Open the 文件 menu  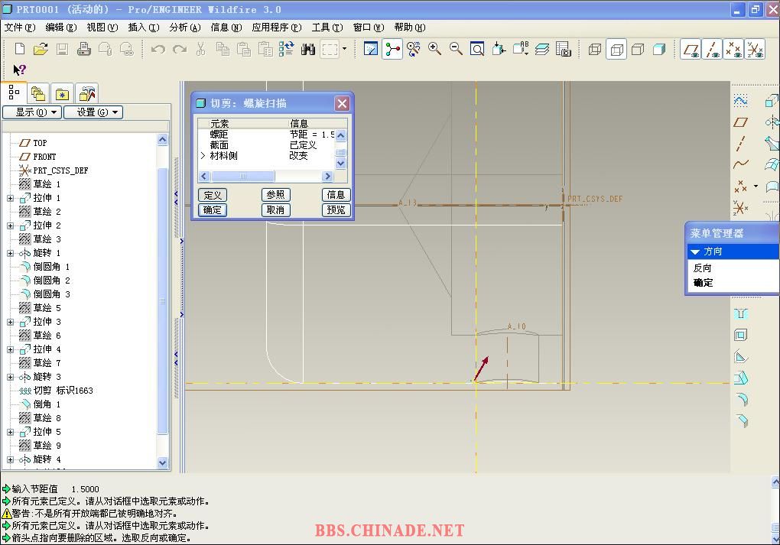tap(20, 28)
